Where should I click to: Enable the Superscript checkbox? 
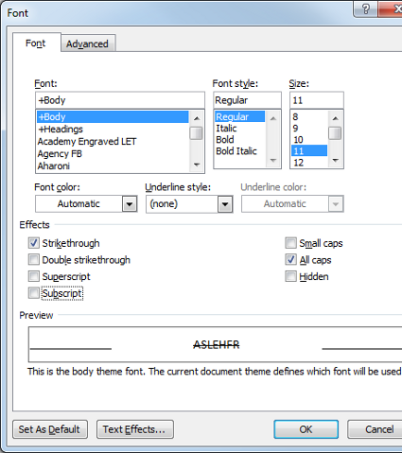click(34, 276)
